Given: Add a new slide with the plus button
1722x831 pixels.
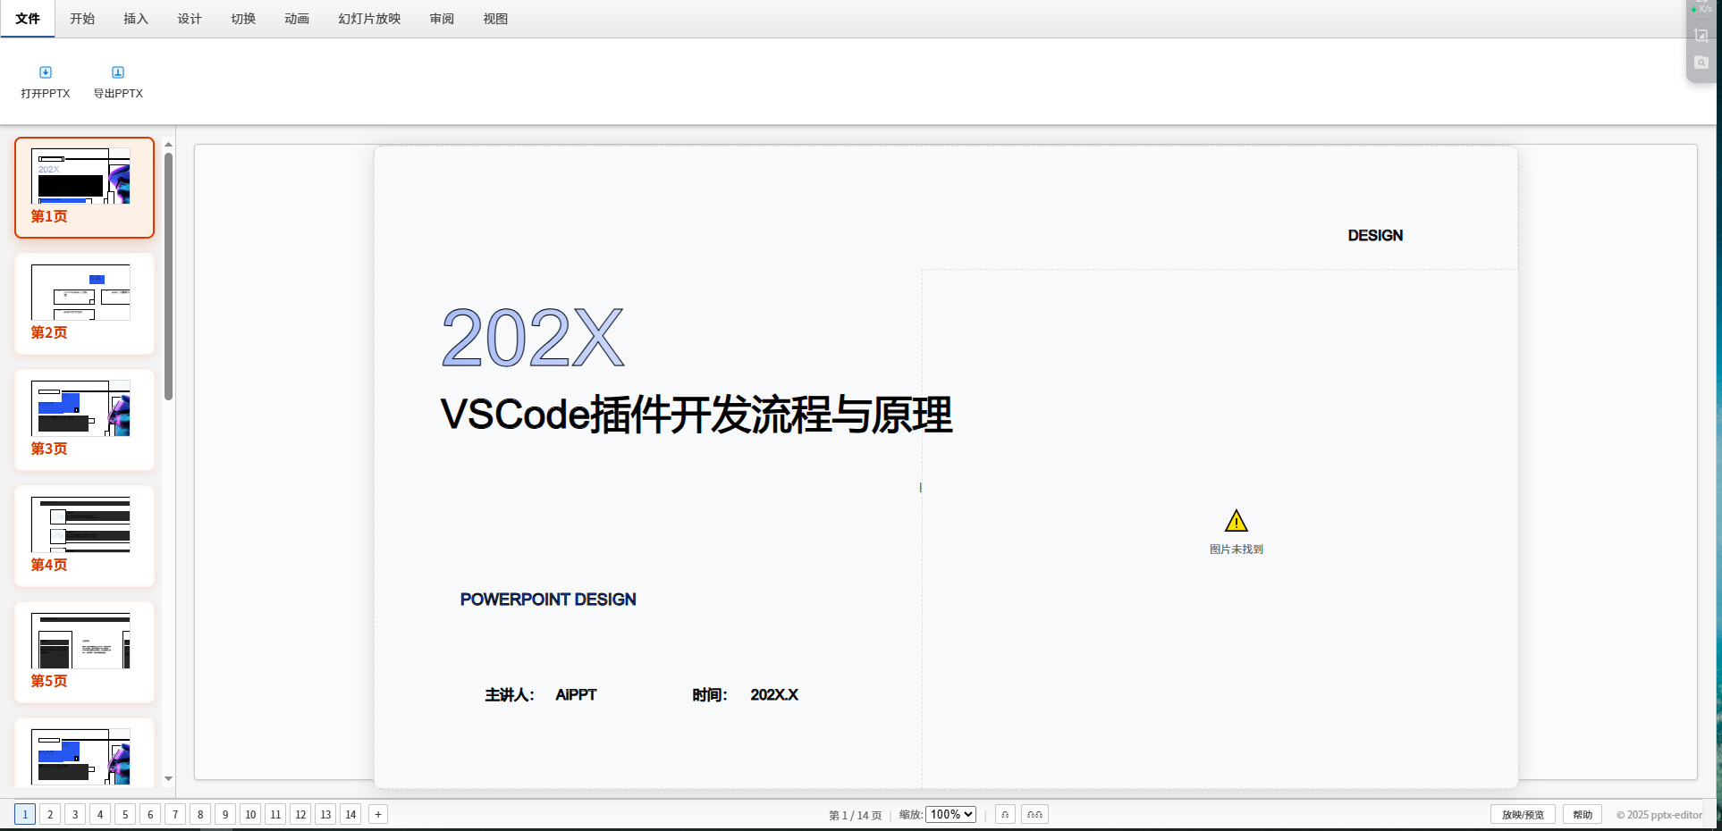Looking at the screenshot, I should [x=378, y=814].
